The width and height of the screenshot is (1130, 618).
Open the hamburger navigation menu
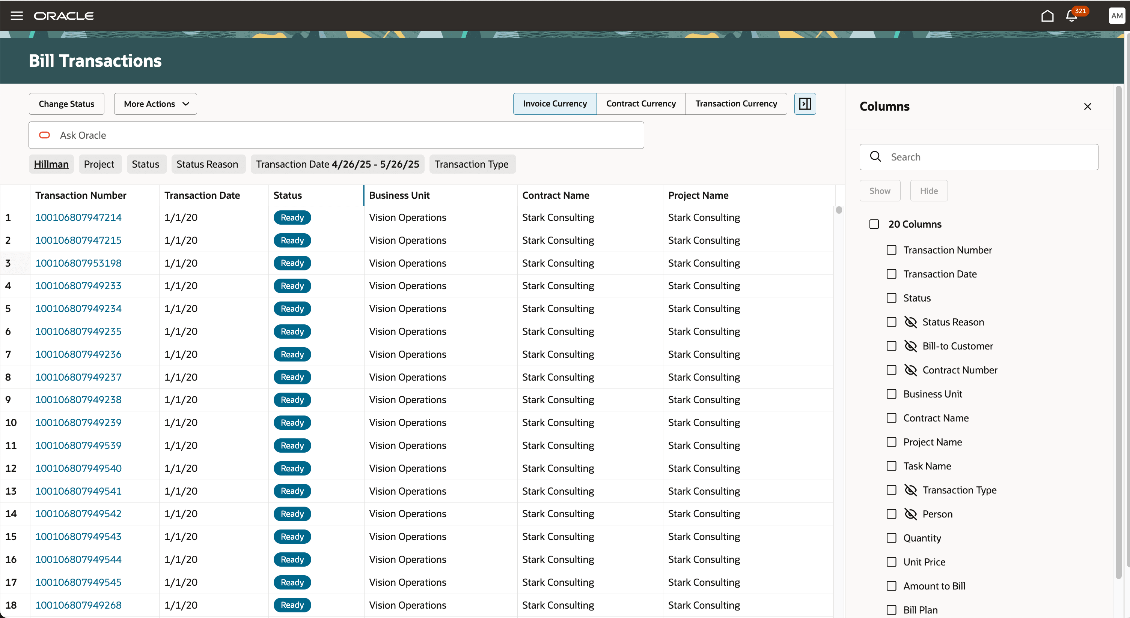17,16
